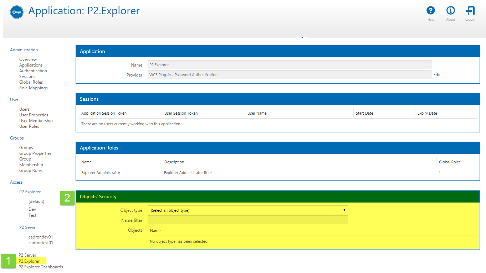The height and width of the screenshot is (273, 486).
Task: Click the Edit link beside Provider
Action: tap(437, 75)
